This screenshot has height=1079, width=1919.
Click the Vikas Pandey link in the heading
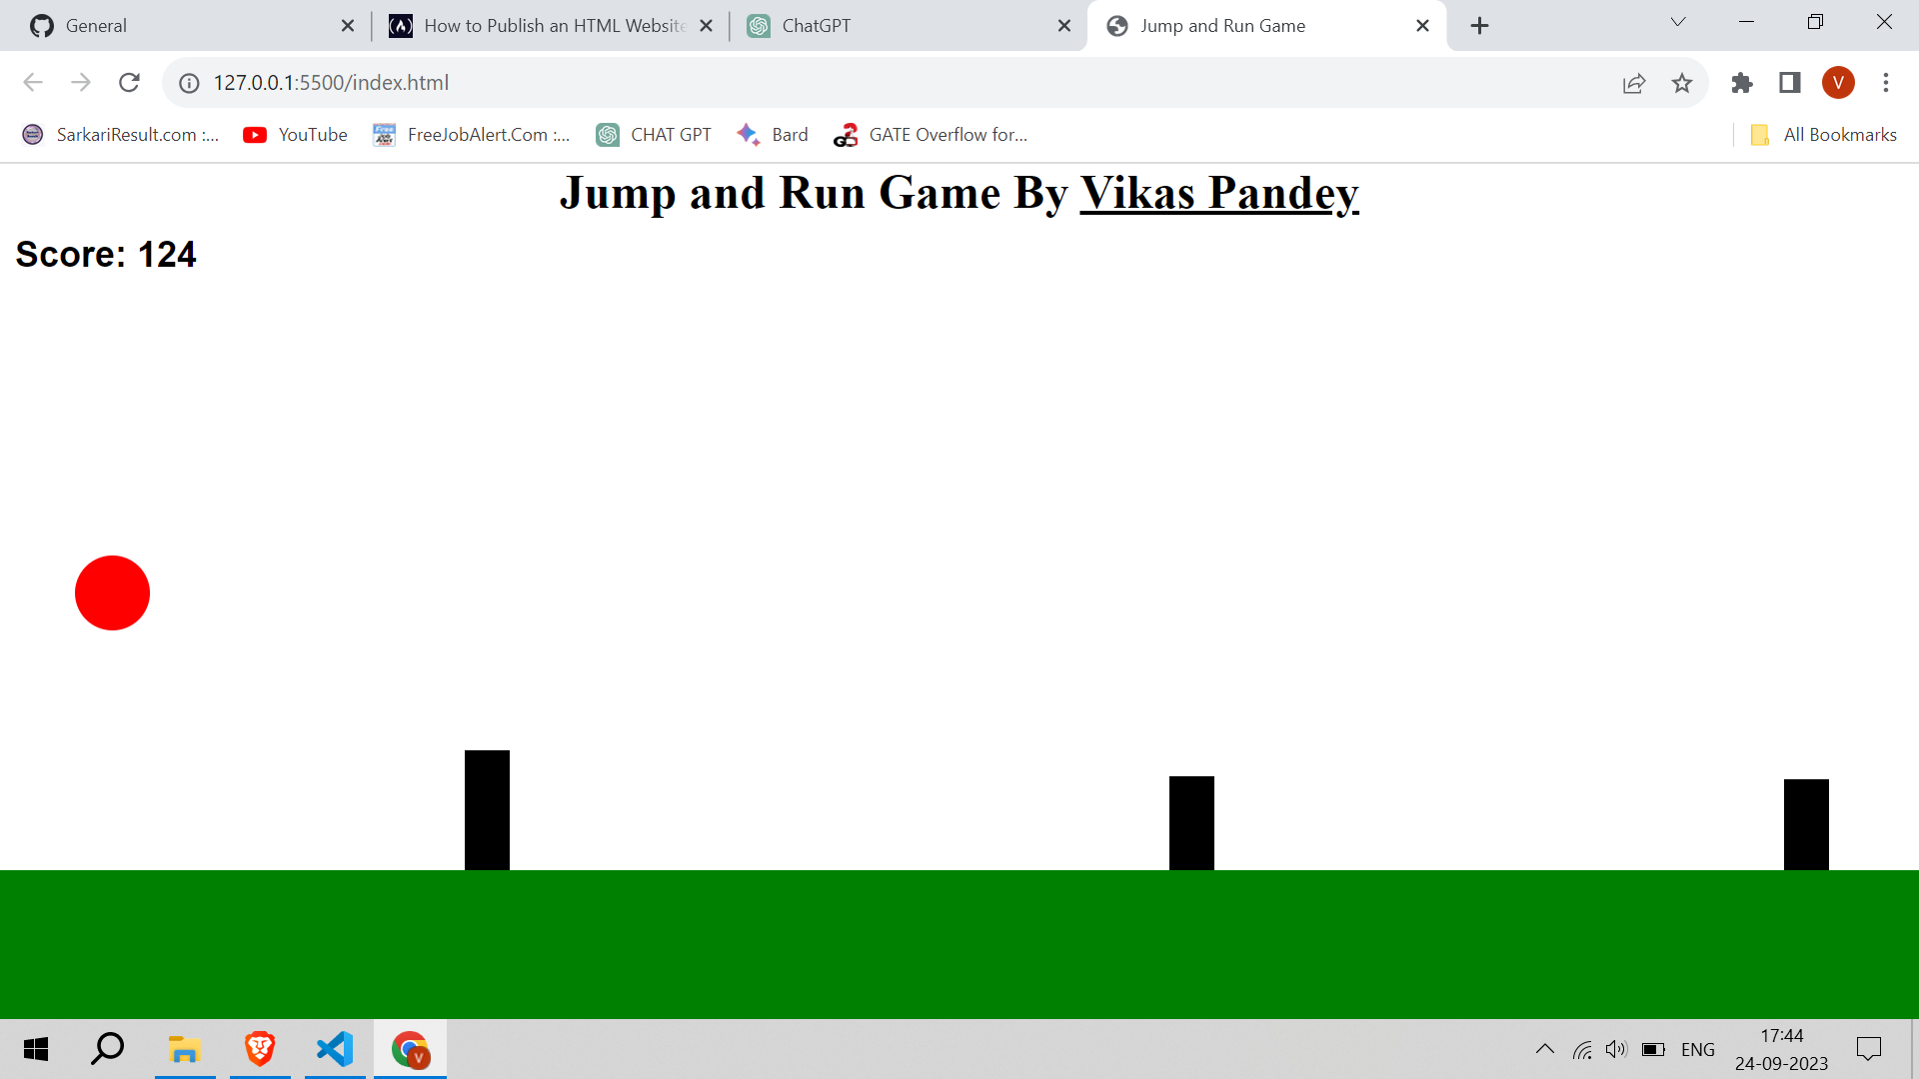click(x=1219, y=193)
